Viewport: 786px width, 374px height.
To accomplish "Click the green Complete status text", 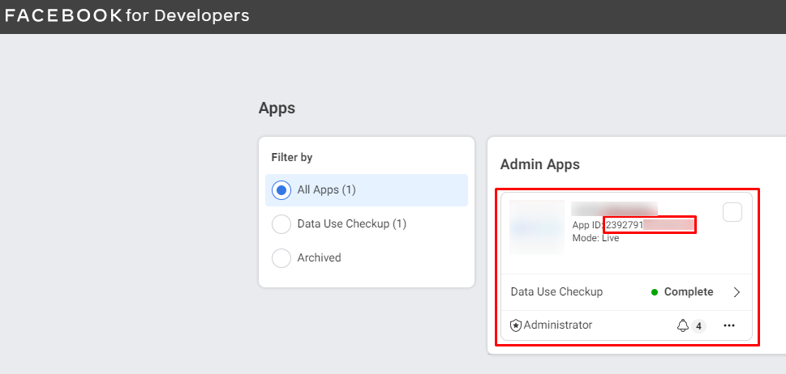I will (688, 292).
